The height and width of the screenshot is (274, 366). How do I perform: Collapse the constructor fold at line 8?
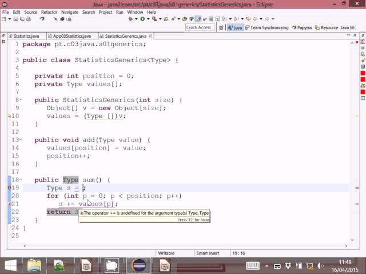pos(21,100)
